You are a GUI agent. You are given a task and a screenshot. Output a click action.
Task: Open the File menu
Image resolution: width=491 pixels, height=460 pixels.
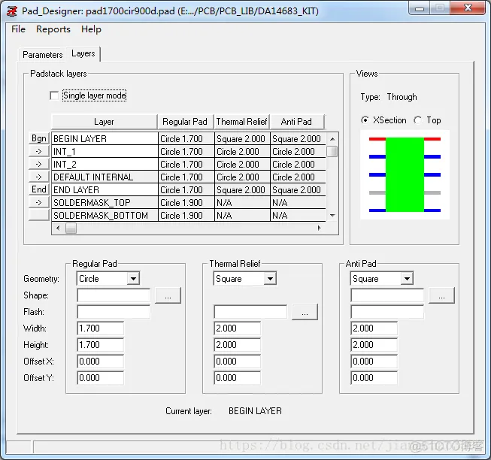pyautogui.click(x=18, y=29)
